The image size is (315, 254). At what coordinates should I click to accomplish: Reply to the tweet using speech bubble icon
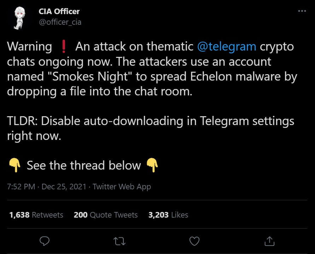[x=44, y=241]
